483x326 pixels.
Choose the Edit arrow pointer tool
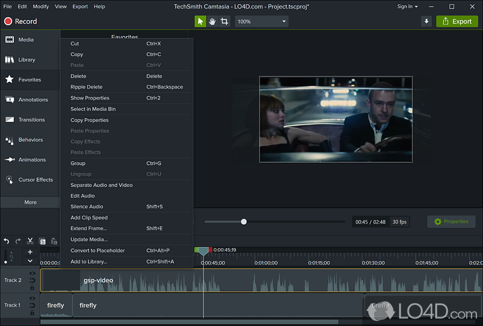pyautogui.click(x=200, y=21)
